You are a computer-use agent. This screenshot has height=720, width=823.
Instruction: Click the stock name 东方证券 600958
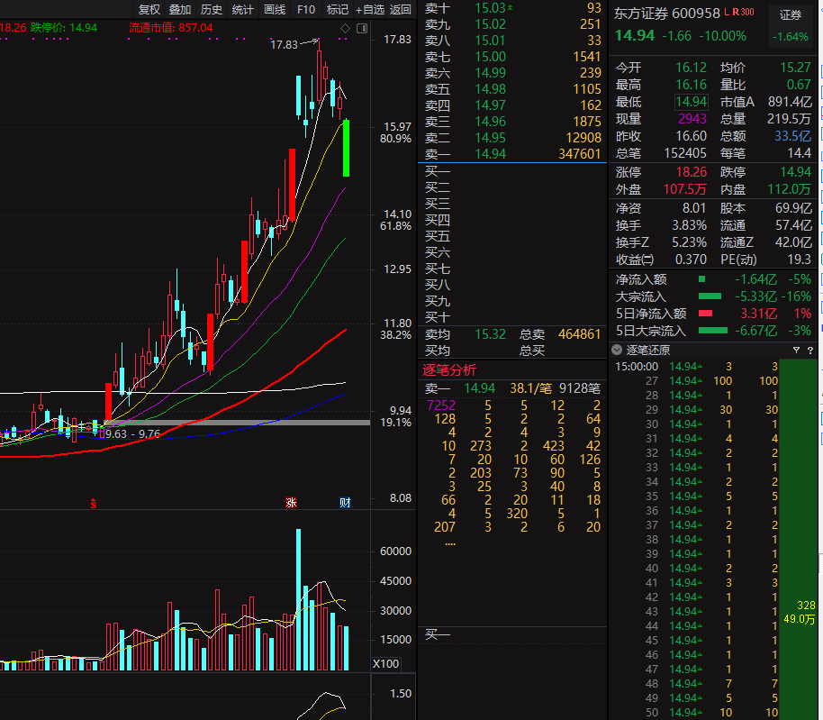[667, 14]
